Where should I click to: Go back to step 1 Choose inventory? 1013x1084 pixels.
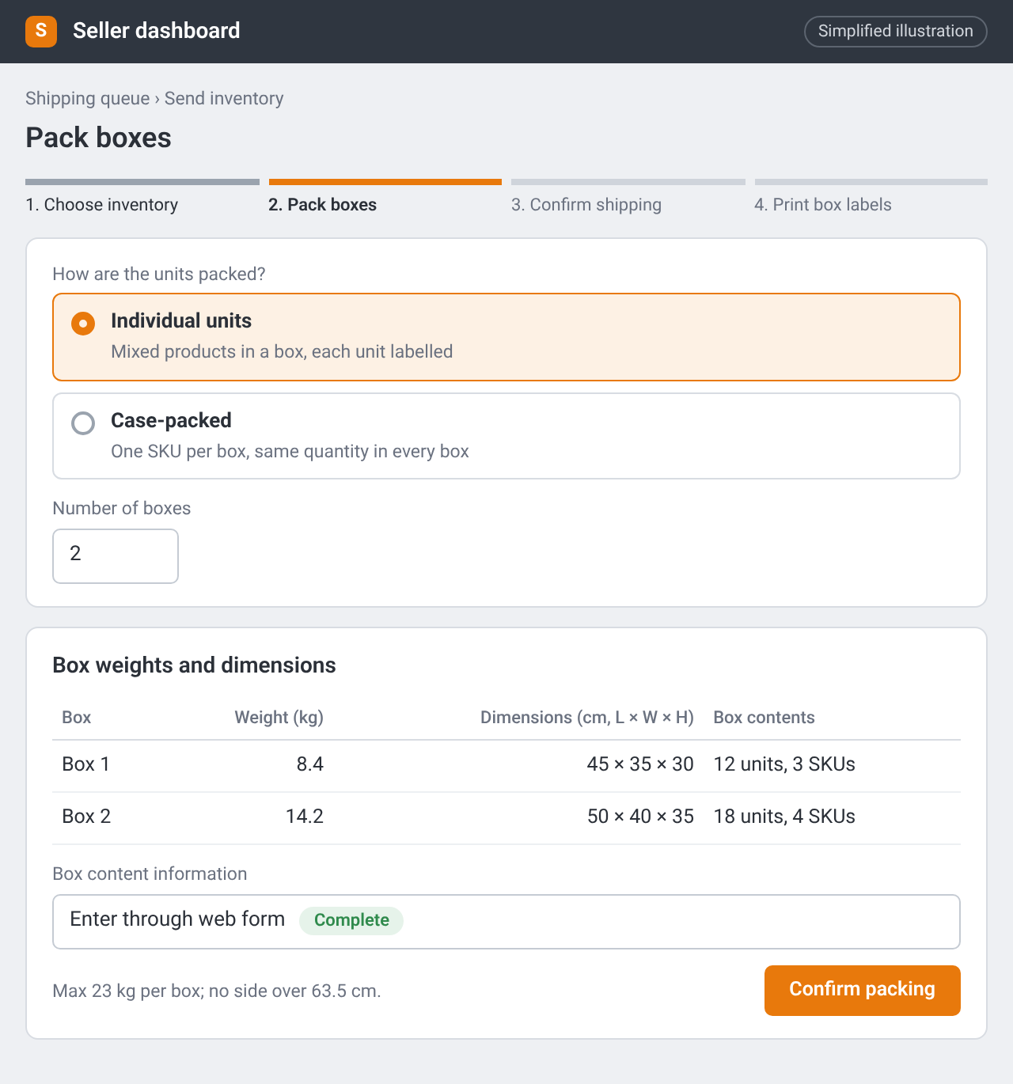point(142,197)
